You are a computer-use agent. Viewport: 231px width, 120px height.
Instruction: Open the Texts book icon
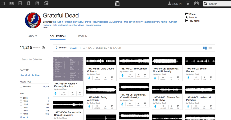(x=11, y=3)
